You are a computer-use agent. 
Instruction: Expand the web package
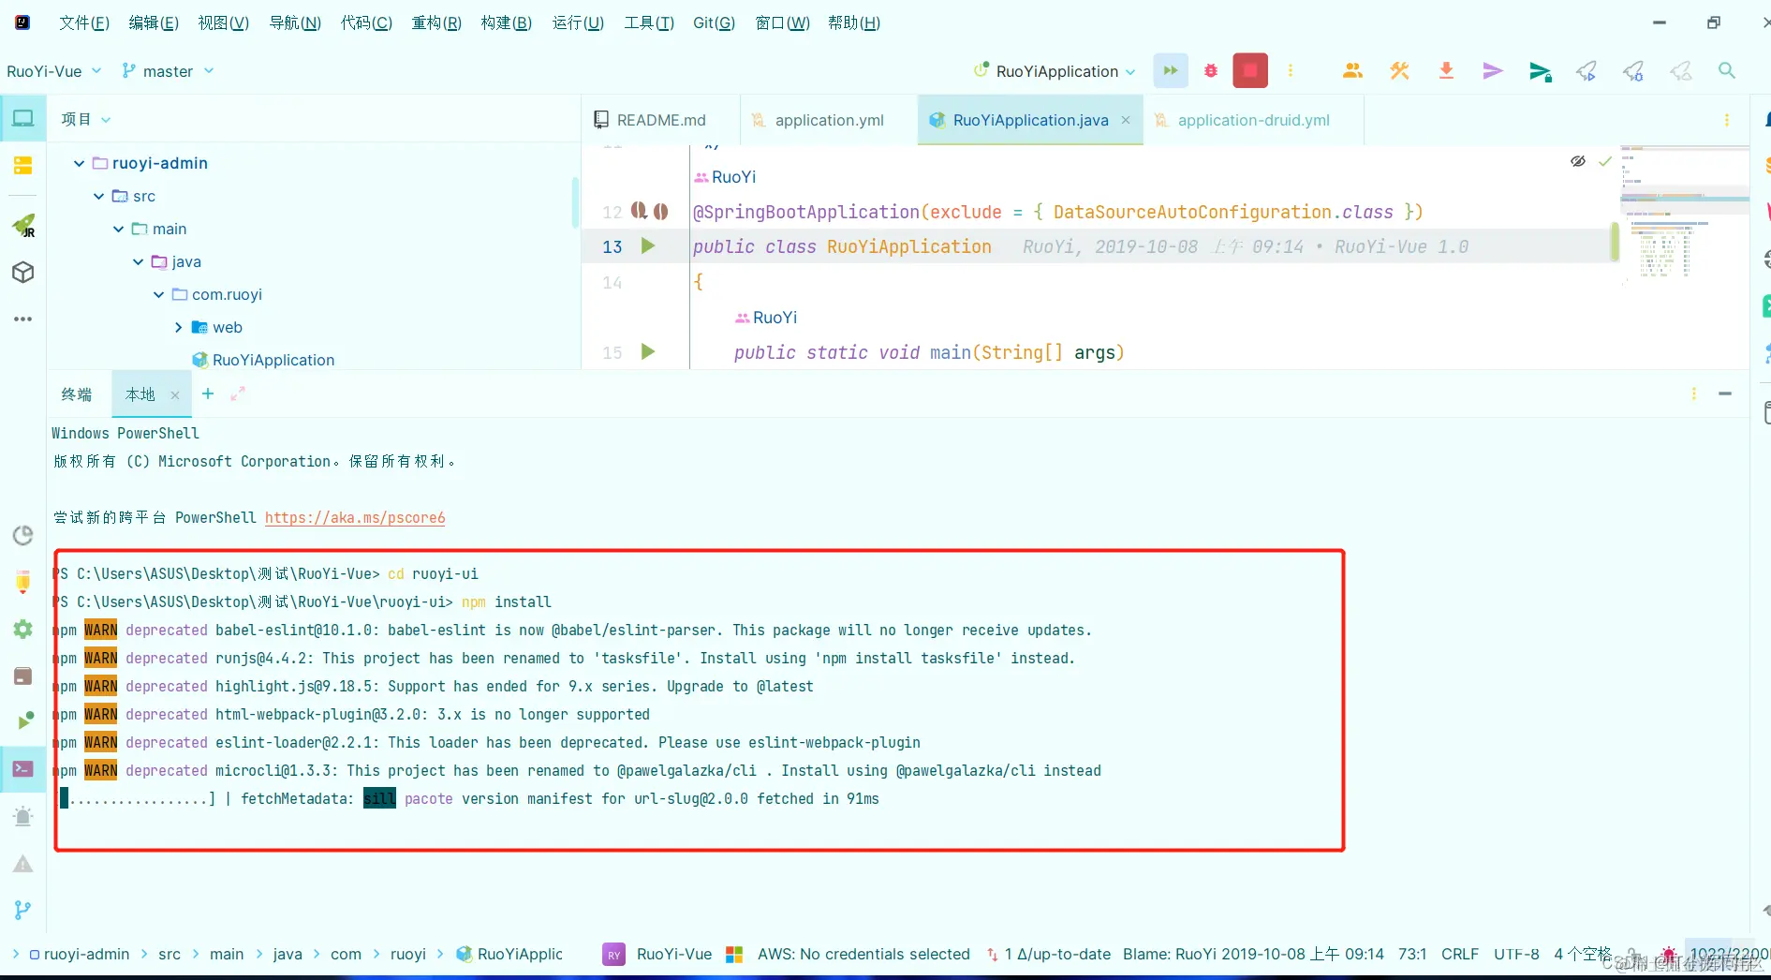tap(178, 327)
